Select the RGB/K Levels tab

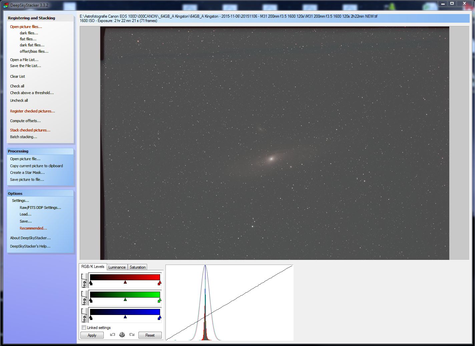93,267
